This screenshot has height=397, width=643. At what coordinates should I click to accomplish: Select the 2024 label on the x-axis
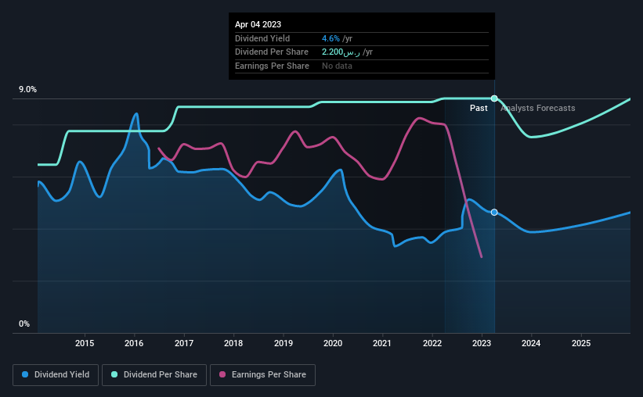[531, 343]
